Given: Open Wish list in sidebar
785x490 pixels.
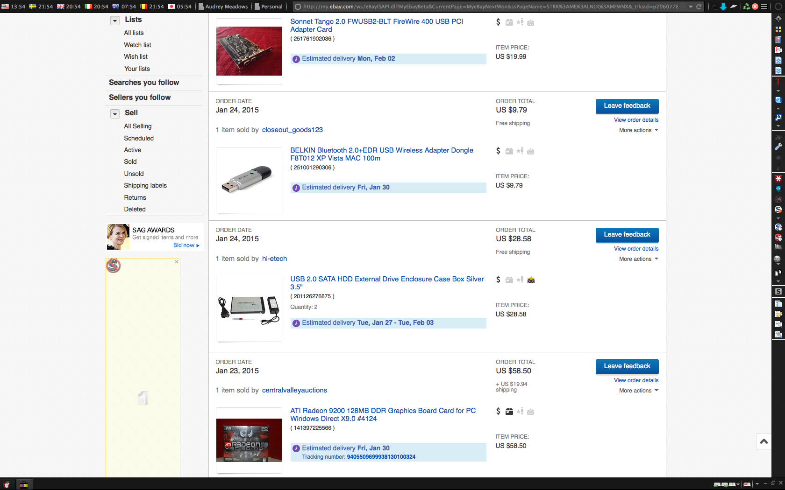Looking at the screenshot, I should [x=136, y=56].
